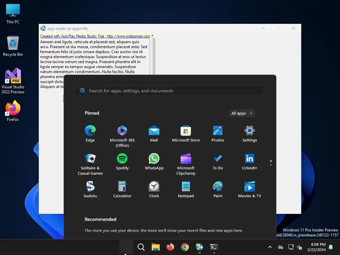Open Paint

click(x=218, y=189)
